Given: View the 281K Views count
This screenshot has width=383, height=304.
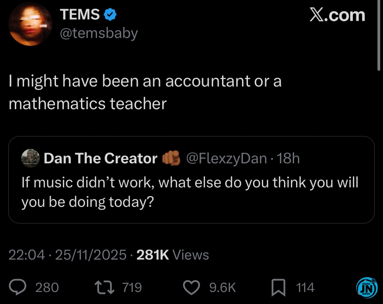Looking at the screenshot, I should (x=173, y=254).
